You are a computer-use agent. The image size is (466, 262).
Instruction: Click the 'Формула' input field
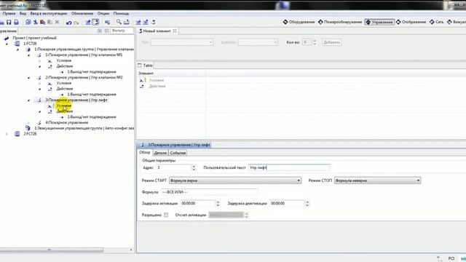210,192
